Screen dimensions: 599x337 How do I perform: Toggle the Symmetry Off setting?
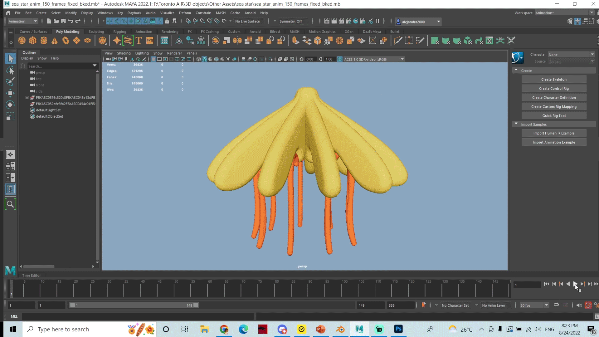pos(293,21)
